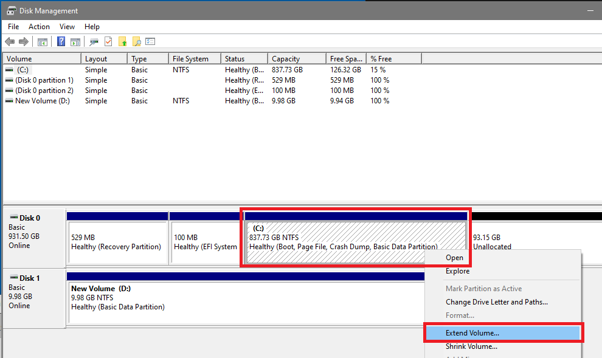Open the Help menu
Image resolution: width=602 pixels, height=358 pixels.
coord(92,27)
